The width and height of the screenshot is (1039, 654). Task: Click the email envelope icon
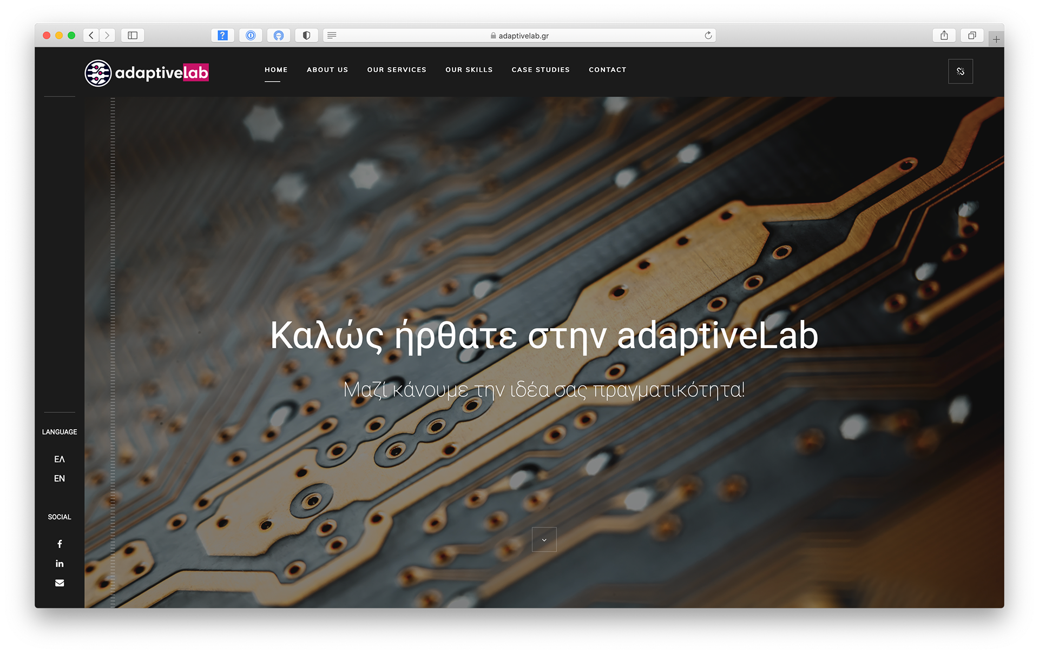click(x=60, y=583)
